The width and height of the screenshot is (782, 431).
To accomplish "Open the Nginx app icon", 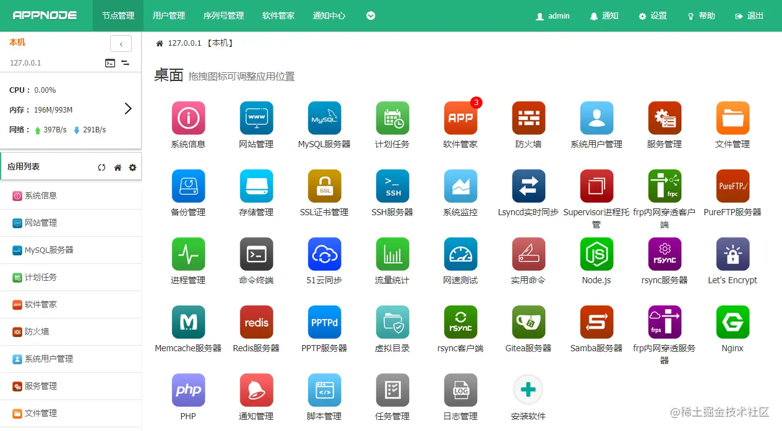I will [733, 322].
